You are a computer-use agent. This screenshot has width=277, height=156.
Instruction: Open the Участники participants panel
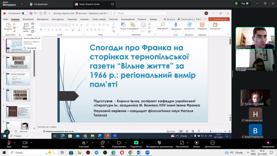(83, 143)
